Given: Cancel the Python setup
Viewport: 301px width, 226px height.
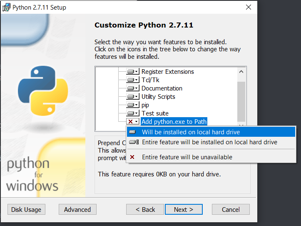Looking at the screenshot, I should (x=231, y=209).
